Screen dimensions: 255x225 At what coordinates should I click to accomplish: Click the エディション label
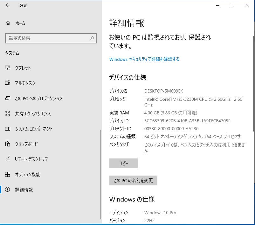click(x=119, y=213)
